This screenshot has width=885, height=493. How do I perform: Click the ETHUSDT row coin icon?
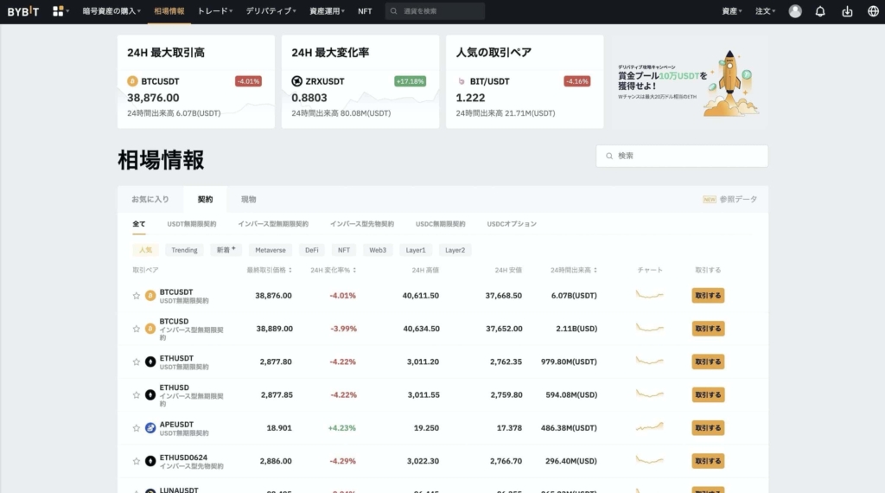[150, 362]
